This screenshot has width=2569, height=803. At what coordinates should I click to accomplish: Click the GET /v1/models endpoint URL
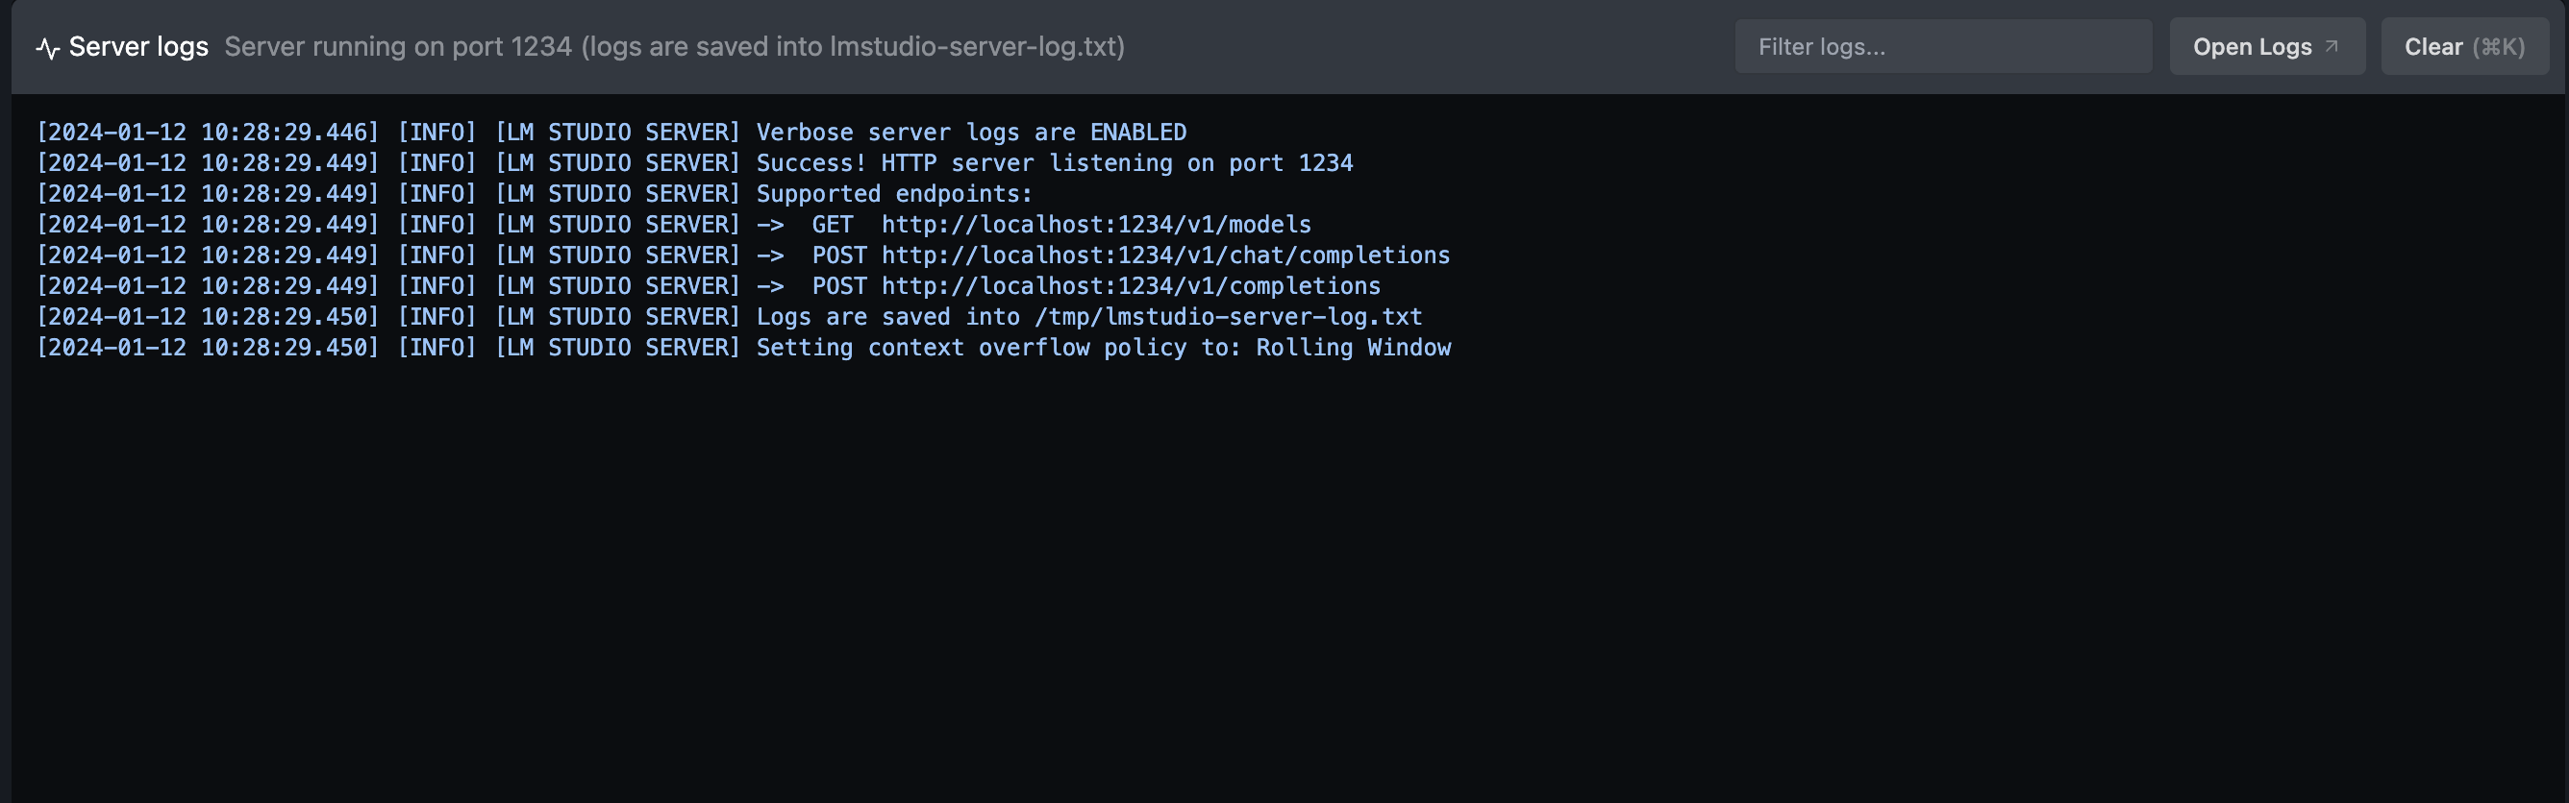pyautogui.click(x=1096, y=225)
